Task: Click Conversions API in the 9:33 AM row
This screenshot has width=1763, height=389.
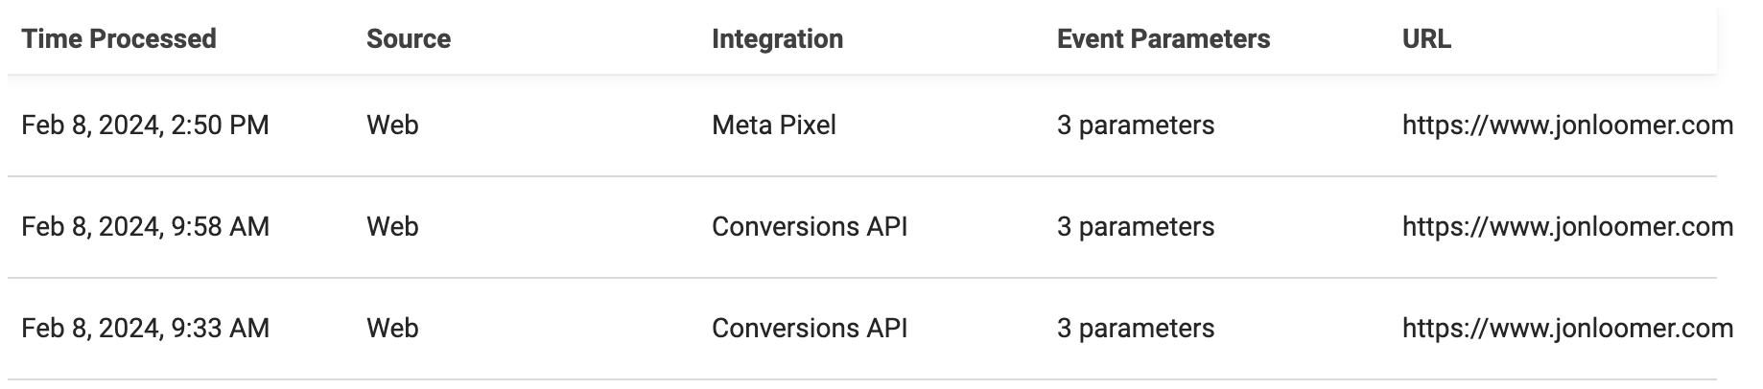Action: tap(810, 329)
